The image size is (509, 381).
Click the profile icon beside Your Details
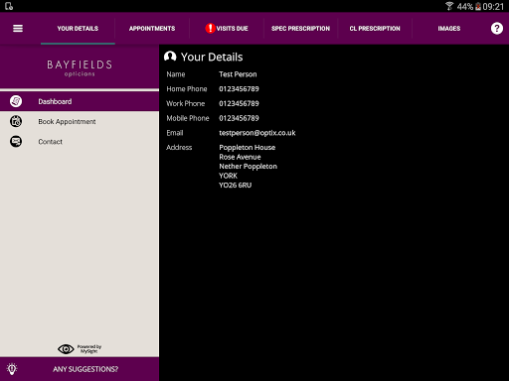(x=170, y=57)
